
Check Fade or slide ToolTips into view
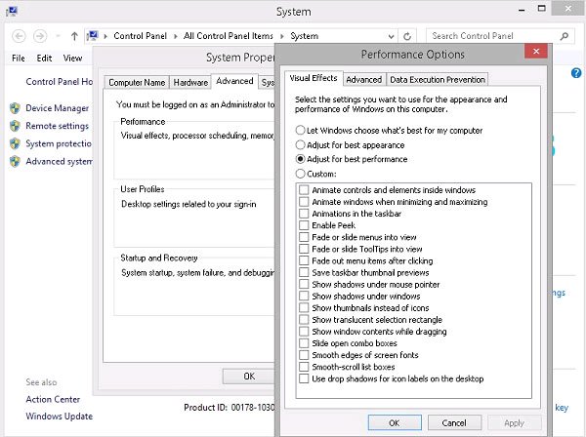point(304,249)
